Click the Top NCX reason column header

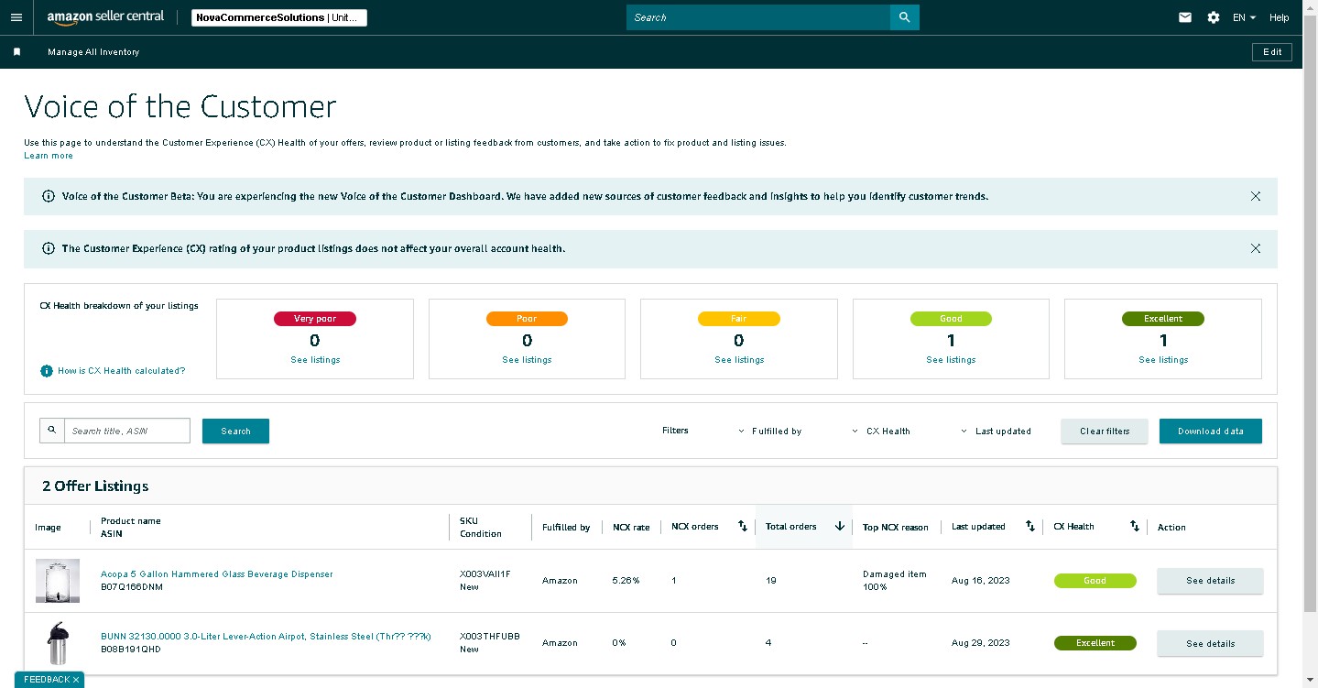[896, 528]
